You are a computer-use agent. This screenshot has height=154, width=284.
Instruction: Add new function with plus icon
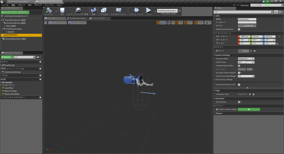[40, 69]
